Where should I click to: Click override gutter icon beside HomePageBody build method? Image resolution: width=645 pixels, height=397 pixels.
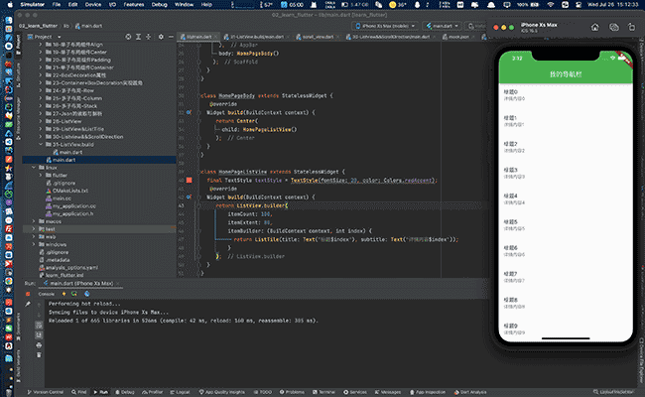(x=189, y=112)
